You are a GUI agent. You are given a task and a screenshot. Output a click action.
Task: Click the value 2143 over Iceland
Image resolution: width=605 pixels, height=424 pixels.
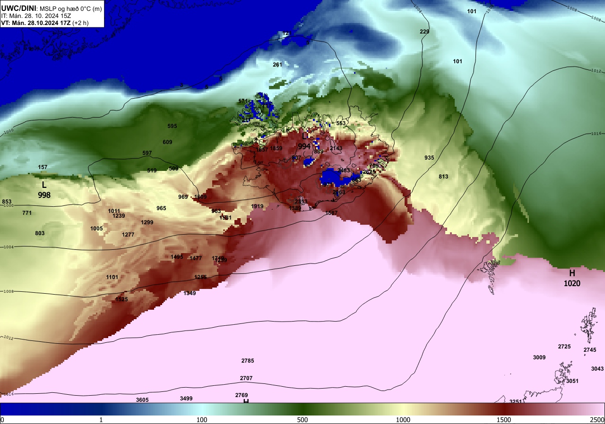(x=336, y=148)
